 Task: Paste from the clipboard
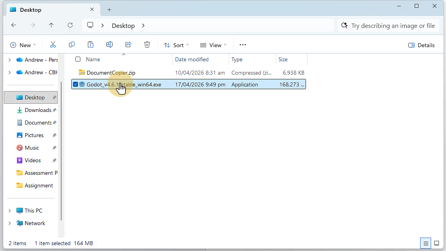click(x=91, y=44)
